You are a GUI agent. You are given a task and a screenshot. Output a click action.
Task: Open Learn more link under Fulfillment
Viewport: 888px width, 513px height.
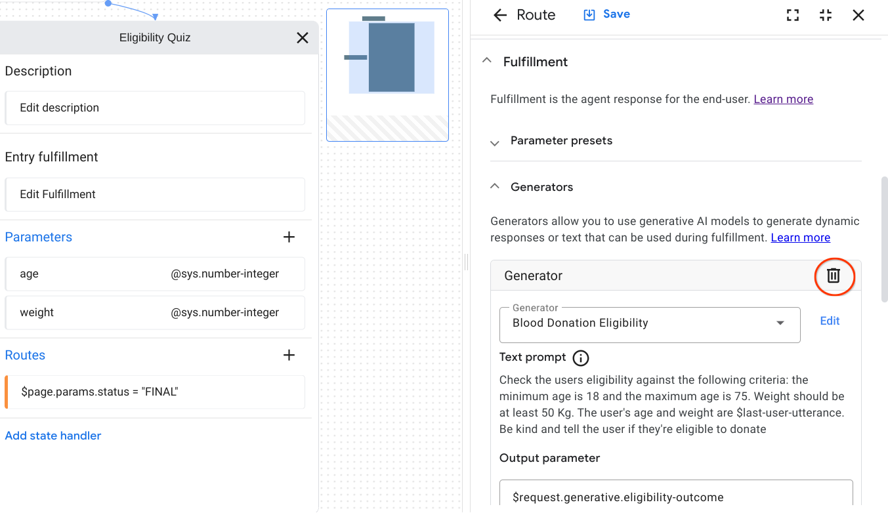[783, 99]
